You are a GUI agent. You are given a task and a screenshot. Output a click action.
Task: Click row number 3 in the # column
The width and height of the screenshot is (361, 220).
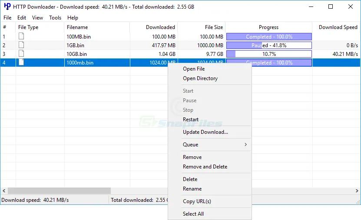[x=3, y=54]
